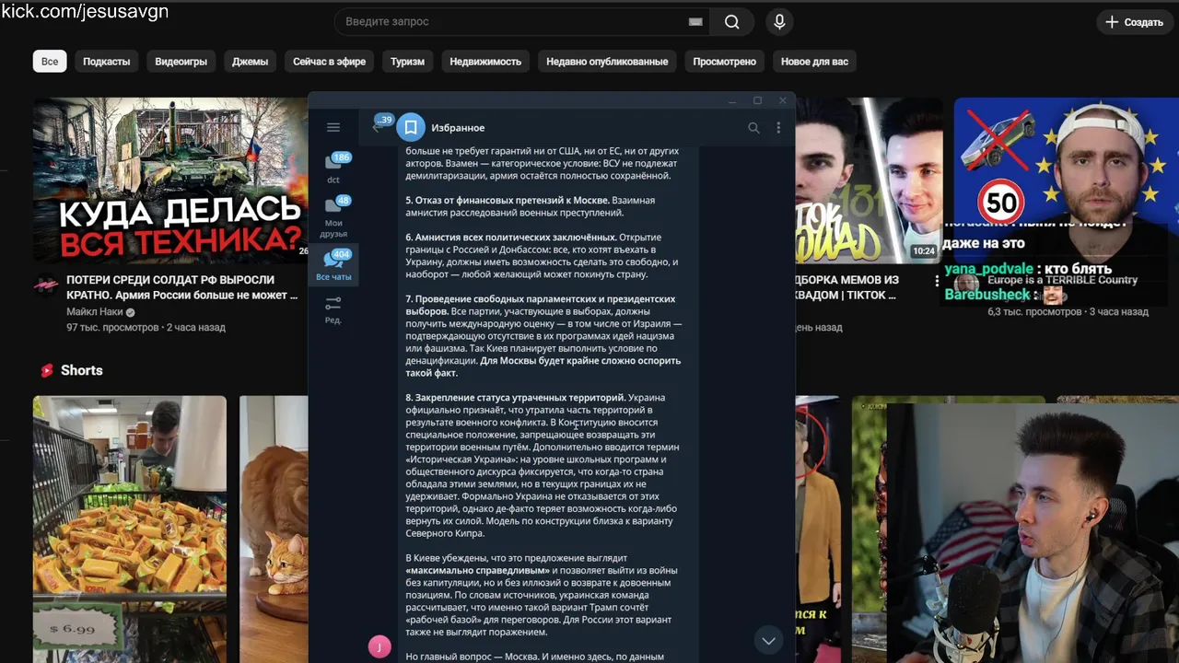Open the Shorts section heading
This screenshot has height=663, width=1179.
pos(81,370)
